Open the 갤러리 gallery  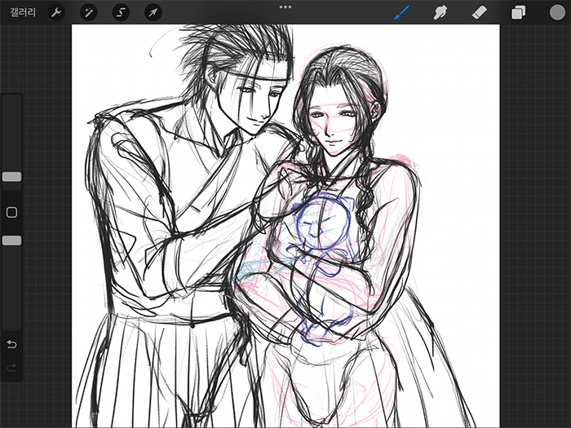pos(23,12)
